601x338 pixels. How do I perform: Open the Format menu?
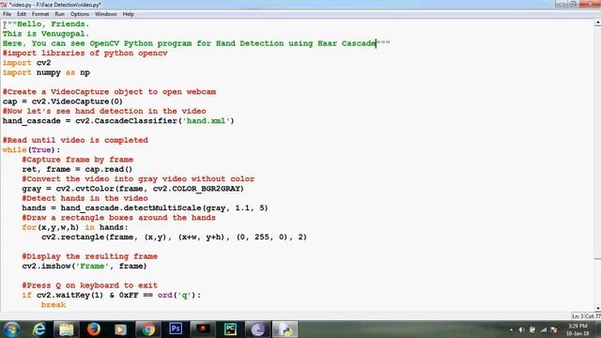(40, 14)
